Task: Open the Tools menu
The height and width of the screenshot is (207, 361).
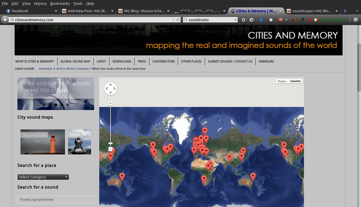Action: point(78,4)
